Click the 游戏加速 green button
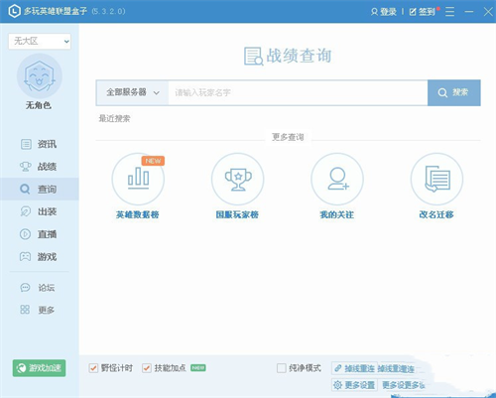Image resolution: width=496 pixels, height=398 pixels. pyautogui.click(x=39, y=368)
